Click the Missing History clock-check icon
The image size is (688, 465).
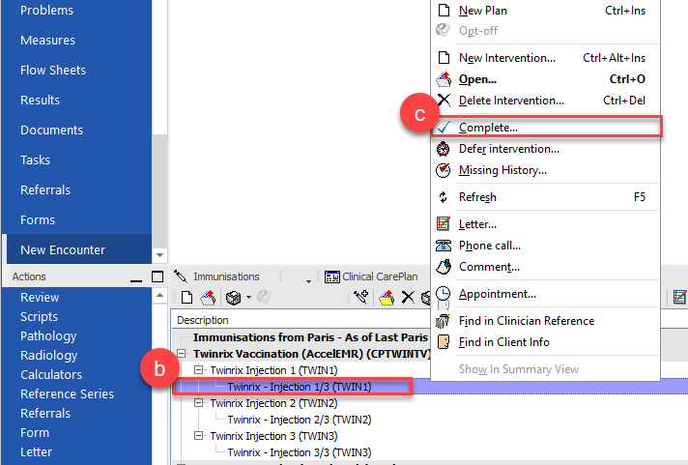444,170
